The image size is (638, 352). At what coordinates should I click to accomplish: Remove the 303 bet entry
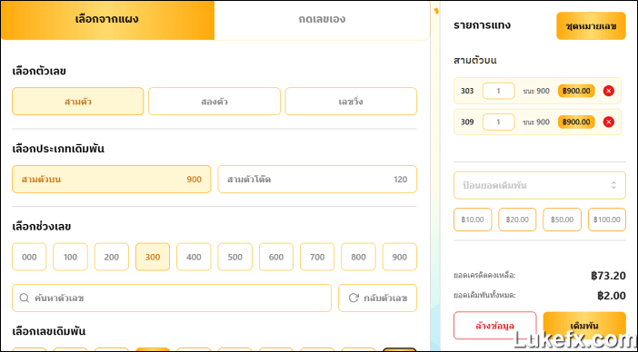click(x=608, y=91)
